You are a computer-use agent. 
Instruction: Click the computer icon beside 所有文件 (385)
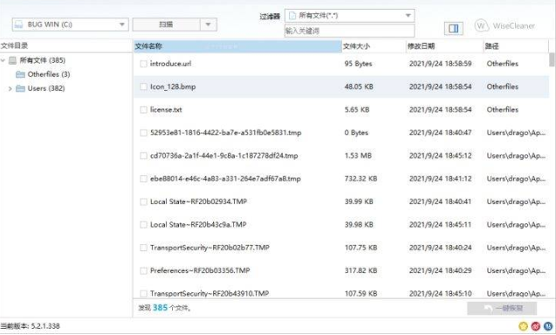(x=12, y=60)
